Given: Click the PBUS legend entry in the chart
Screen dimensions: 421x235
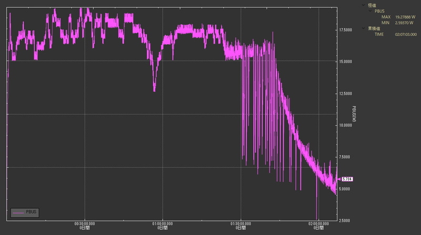Looking at the screenshot, I should (25, 212).
